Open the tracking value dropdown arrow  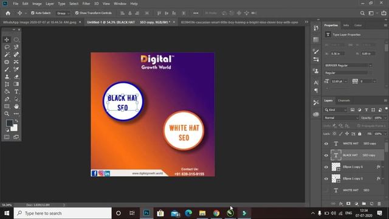pyautogui.click(x=374, y=82)
